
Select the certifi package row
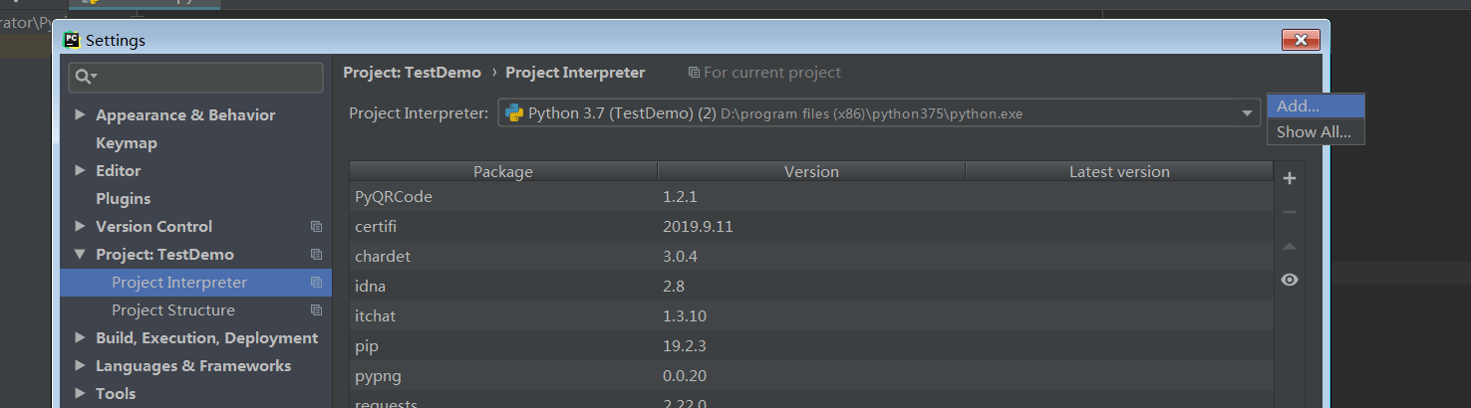click(x=811, y=227)
